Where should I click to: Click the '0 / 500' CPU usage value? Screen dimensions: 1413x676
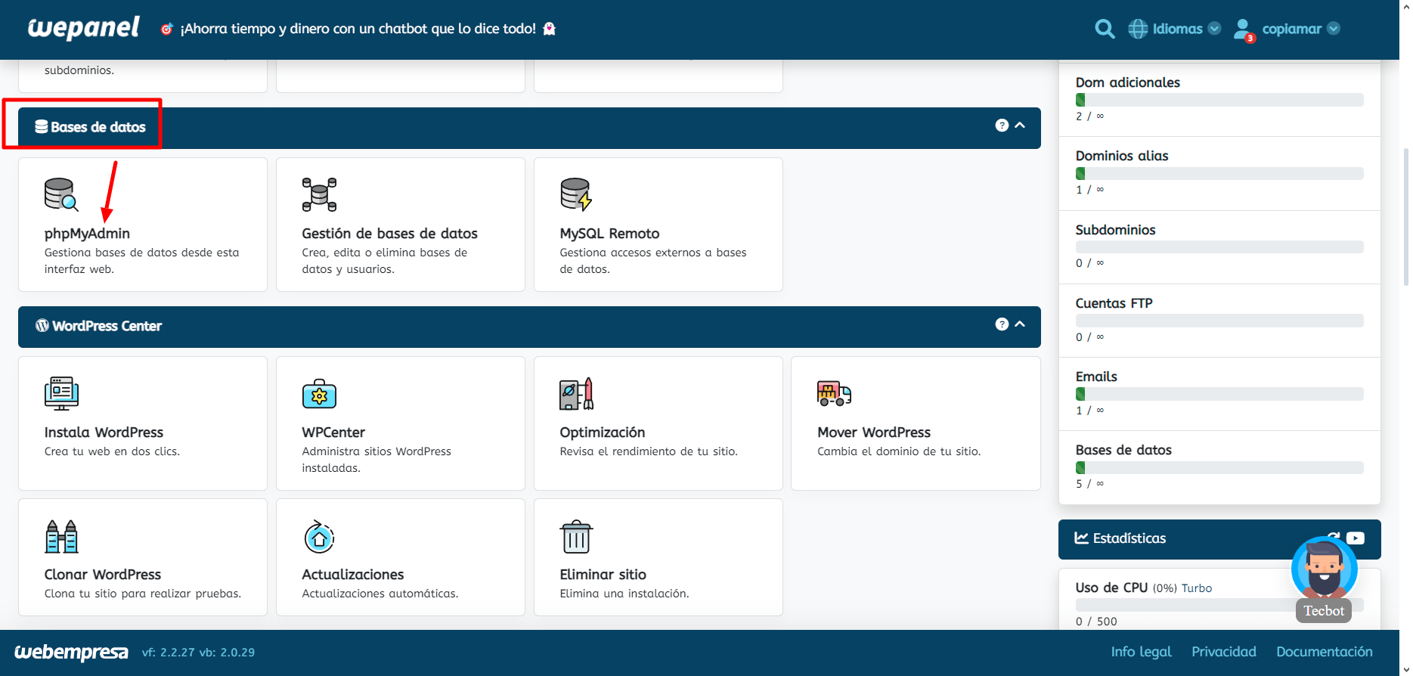[x=1096, y=622]
